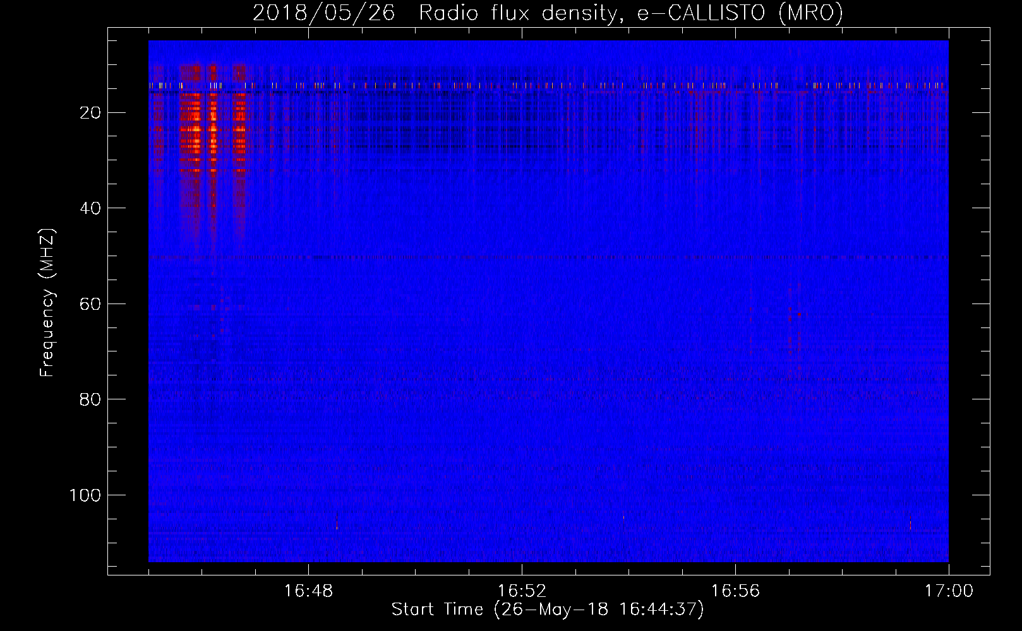Click the 40 MHz frequency tick label
This screenshot has width=1022, height=631.
click(x=90, y=208)
